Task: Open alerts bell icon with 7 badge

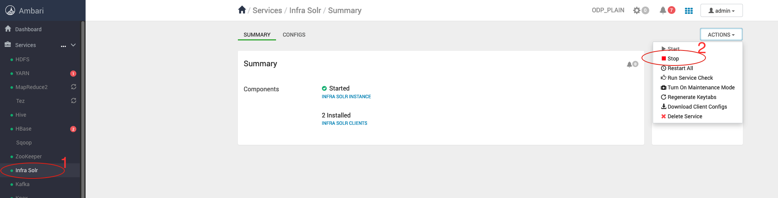Action: tap(663, 10)
